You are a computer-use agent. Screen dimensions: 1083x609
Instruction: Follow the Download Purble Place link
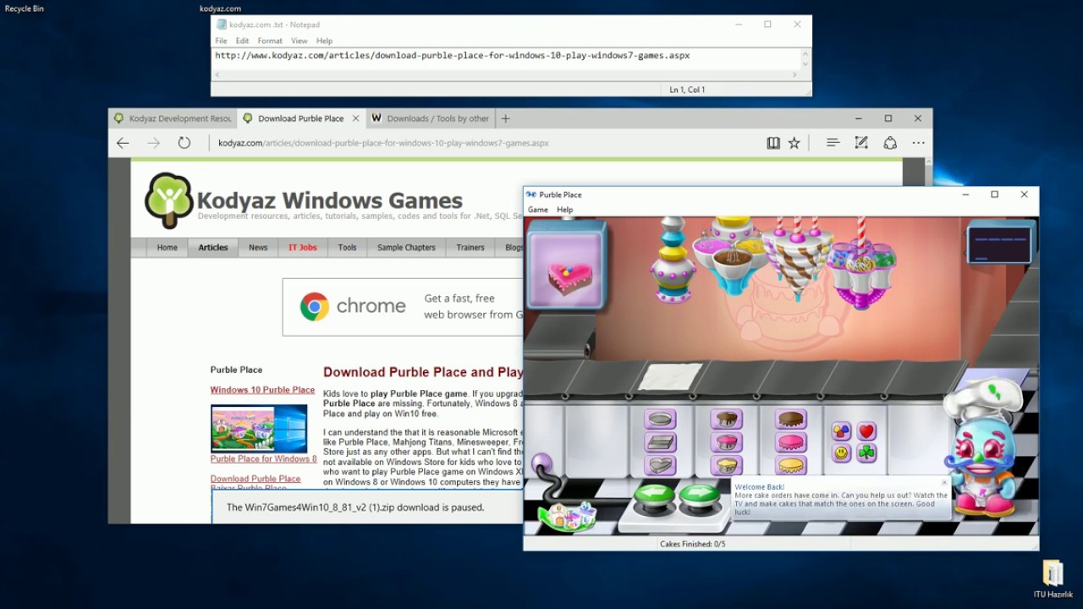click(x=256, y=479)
